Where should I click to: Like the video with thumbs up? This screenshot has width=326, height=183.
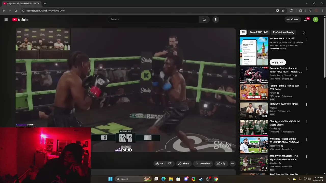tap(159, 164)
